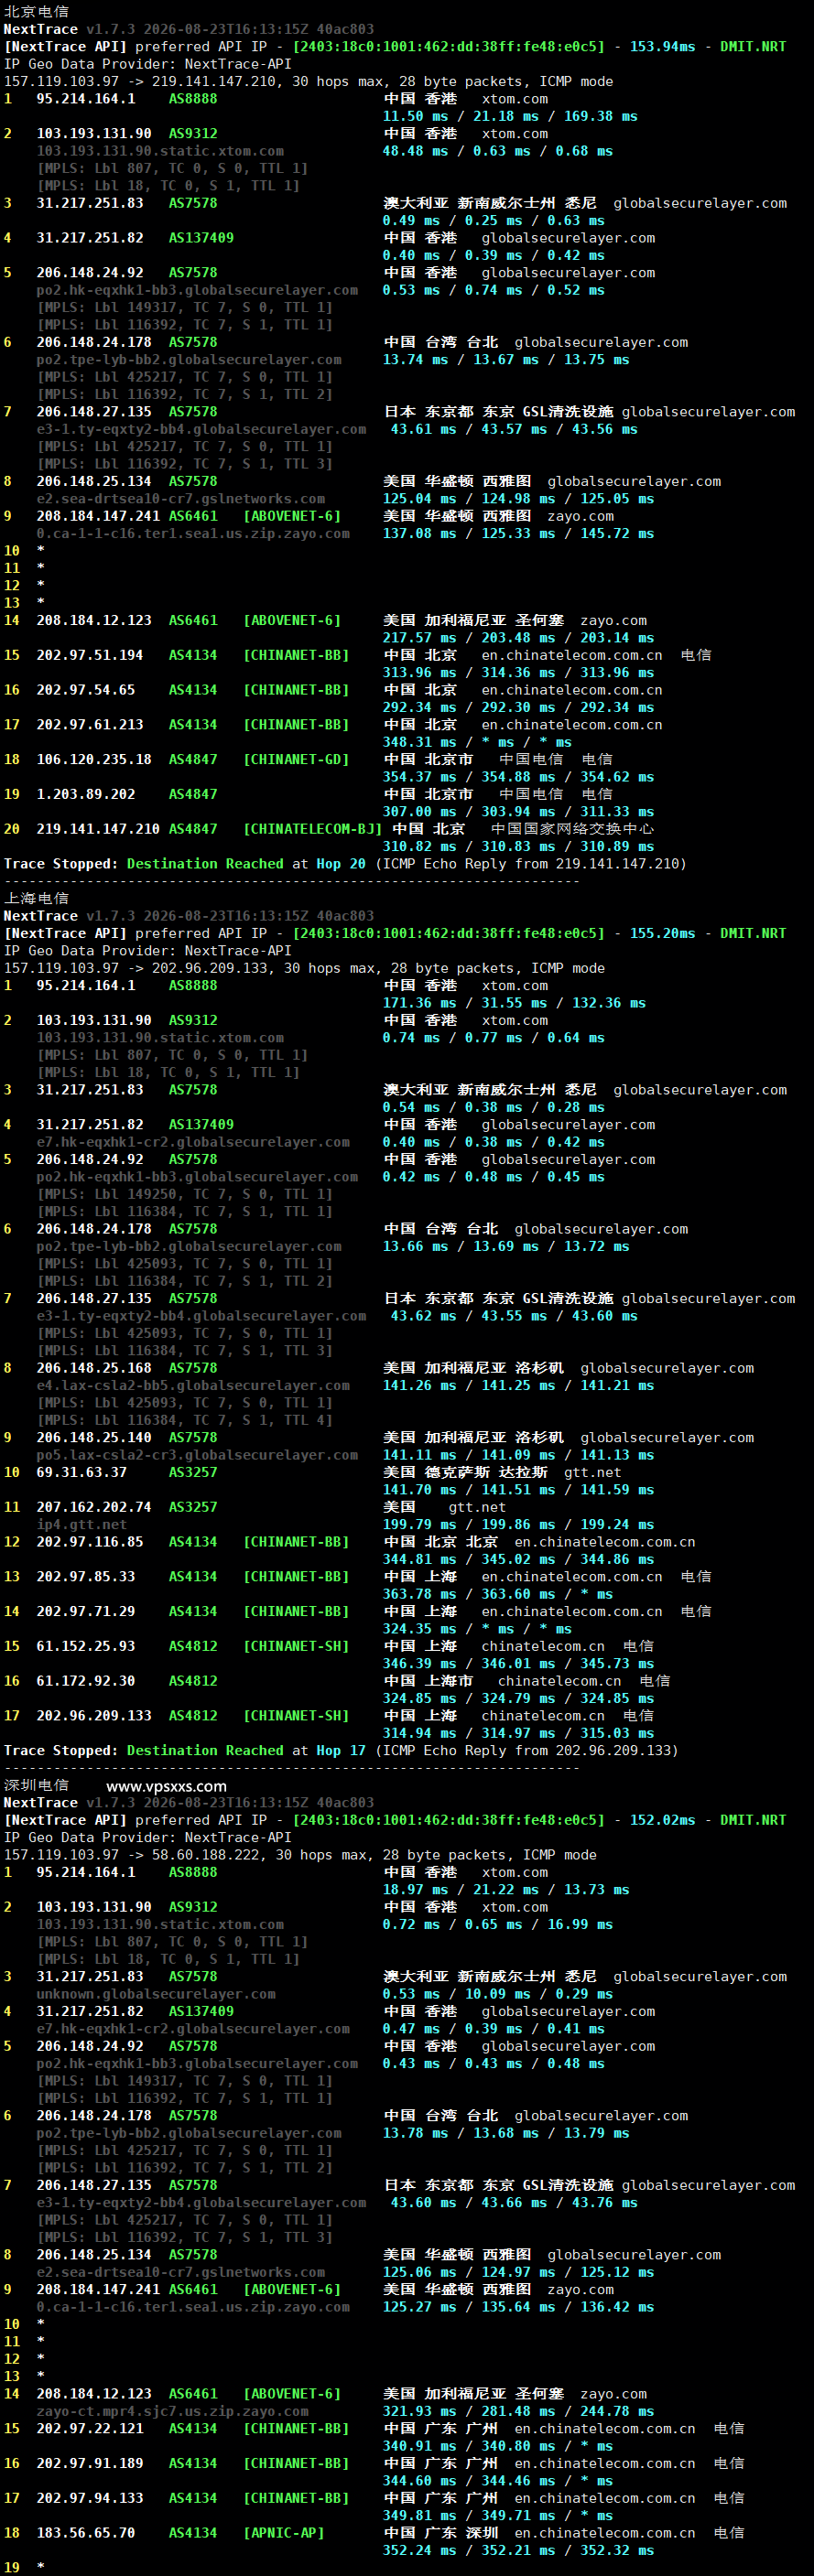This screenshot has height=2576, width=814.
Task: Click the 上海电信 section heading
Action: [36, 898]
